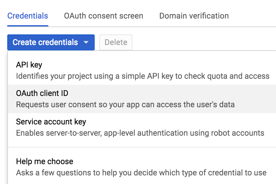The width and height of the screenshot is (276, 184).
Task: Select OAuth client ID from the menu
Action: (142, 99)
